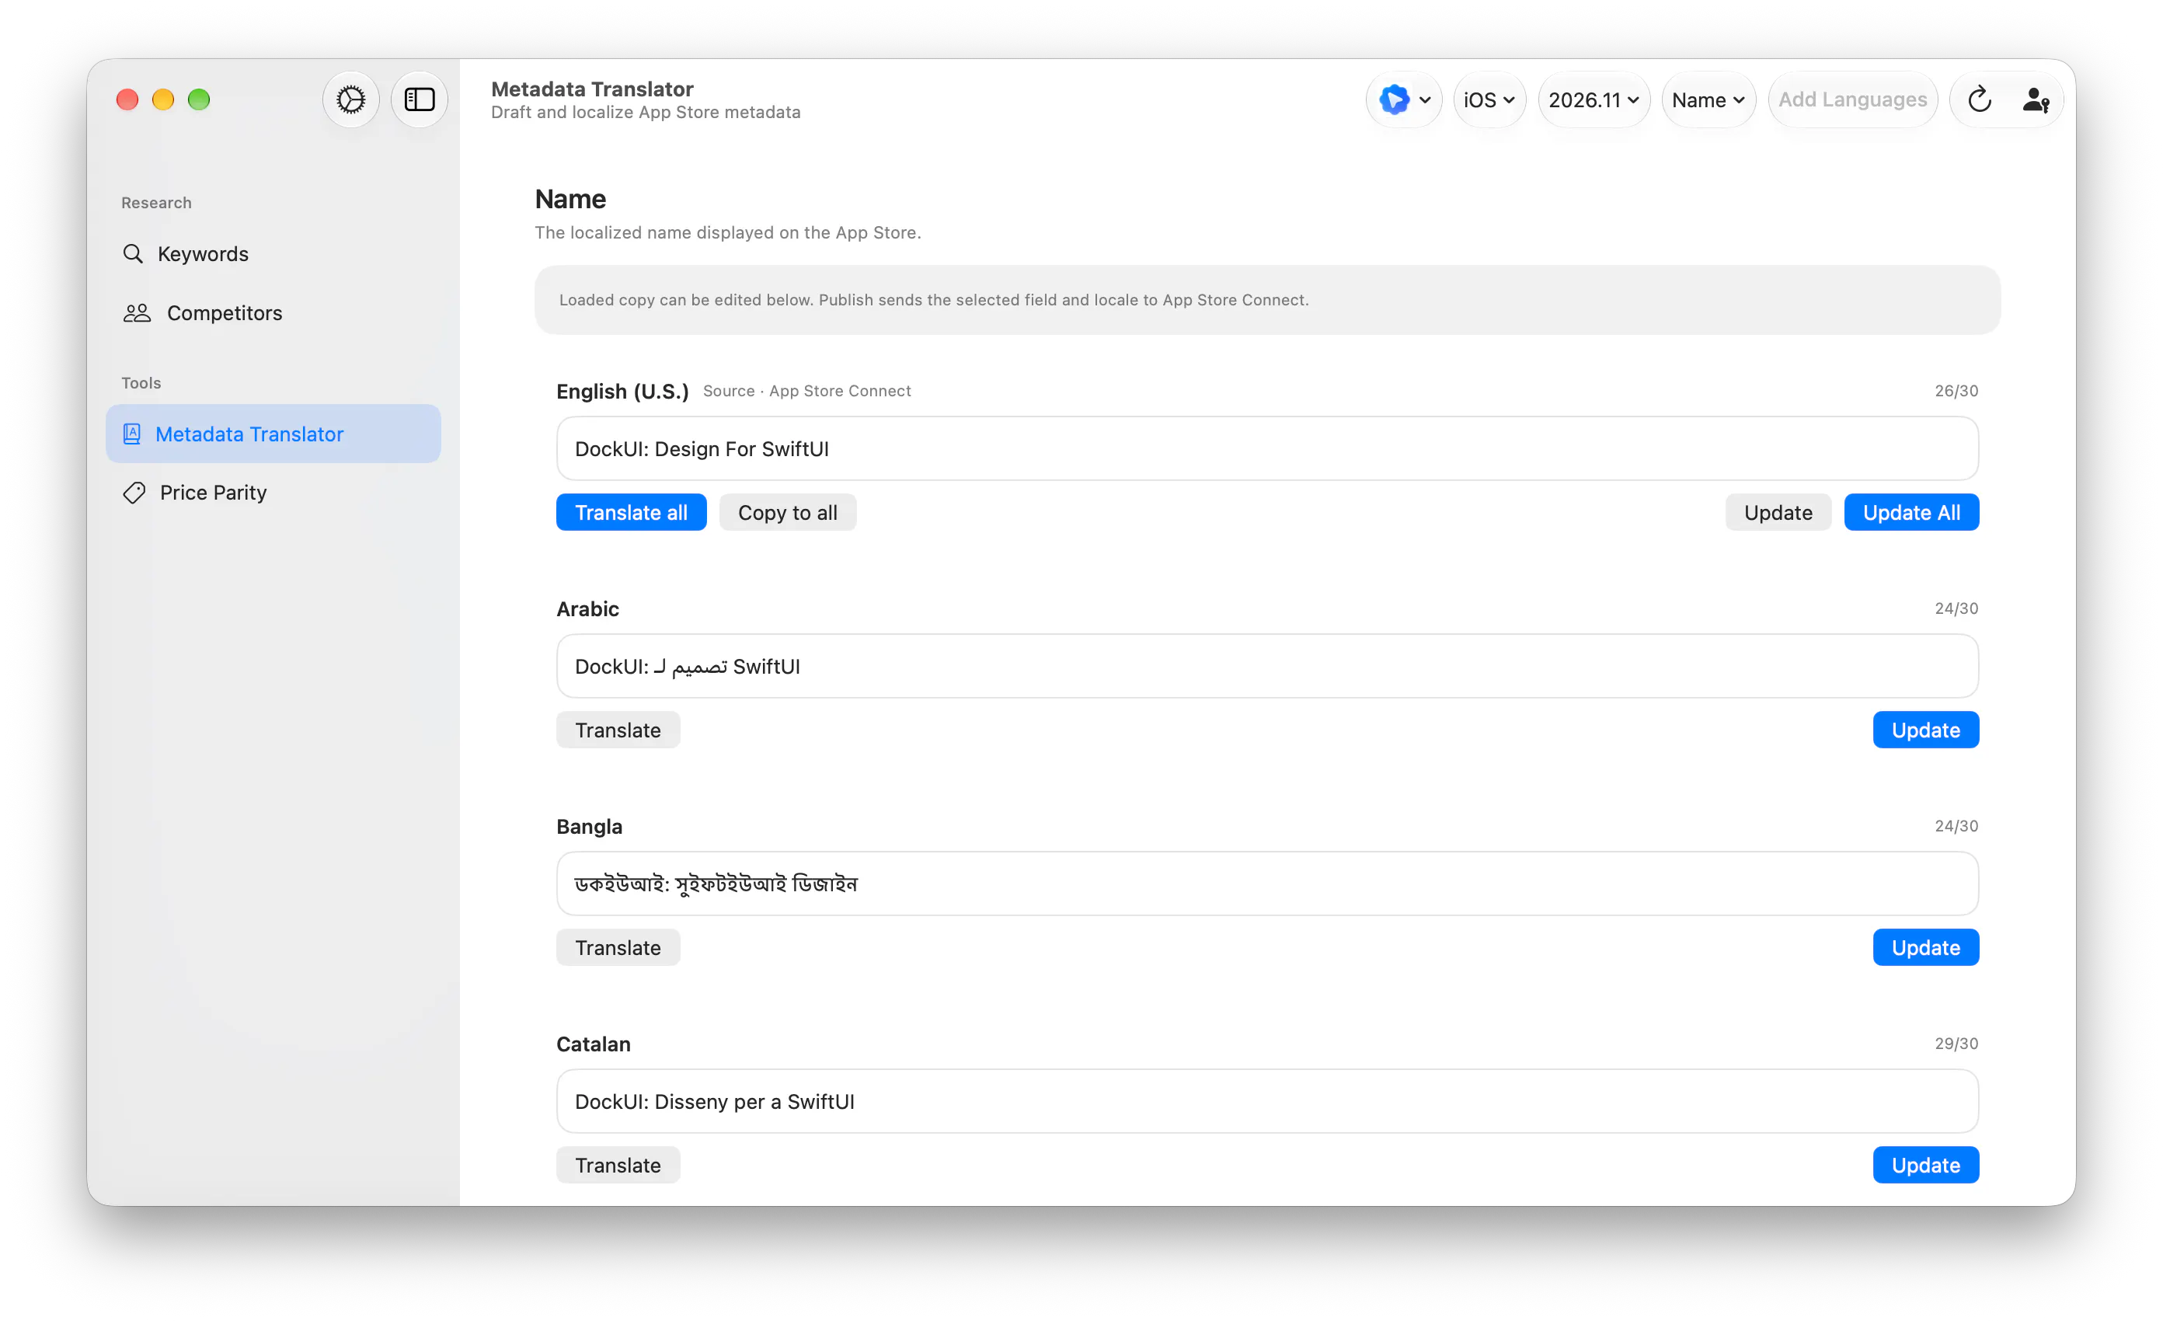Focus the Arabic name field
Image resolution: width=2163 pixels, height=1321 pixels.
tap(1268, 666)
